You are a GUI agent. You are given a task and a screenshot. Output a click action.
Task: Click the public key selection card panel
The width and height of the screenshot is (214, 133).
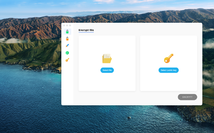coord(169,63)
